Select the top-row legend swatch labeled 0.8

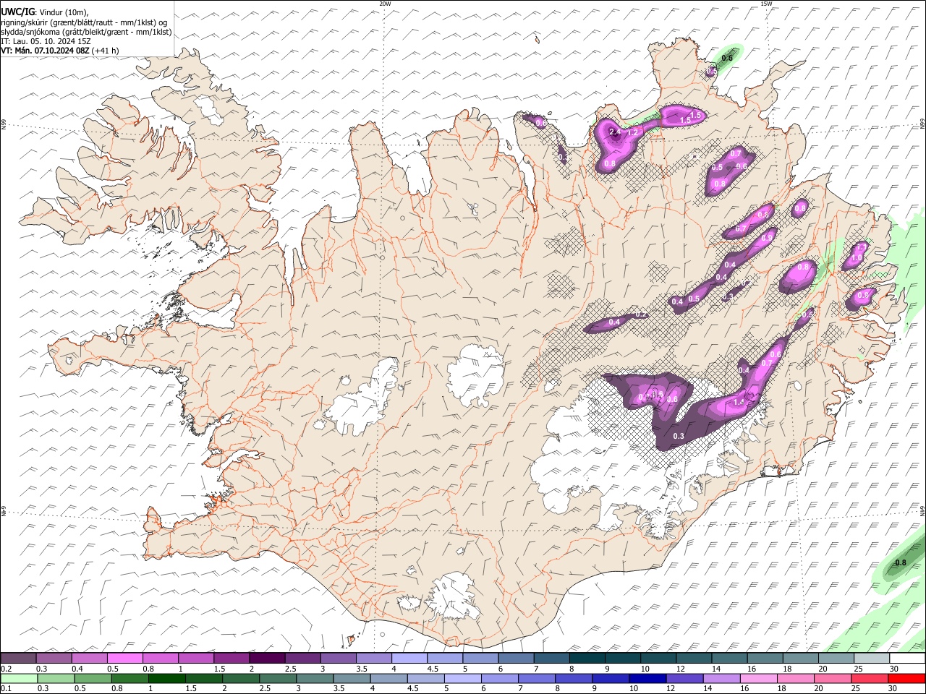(x=161, y=658)
